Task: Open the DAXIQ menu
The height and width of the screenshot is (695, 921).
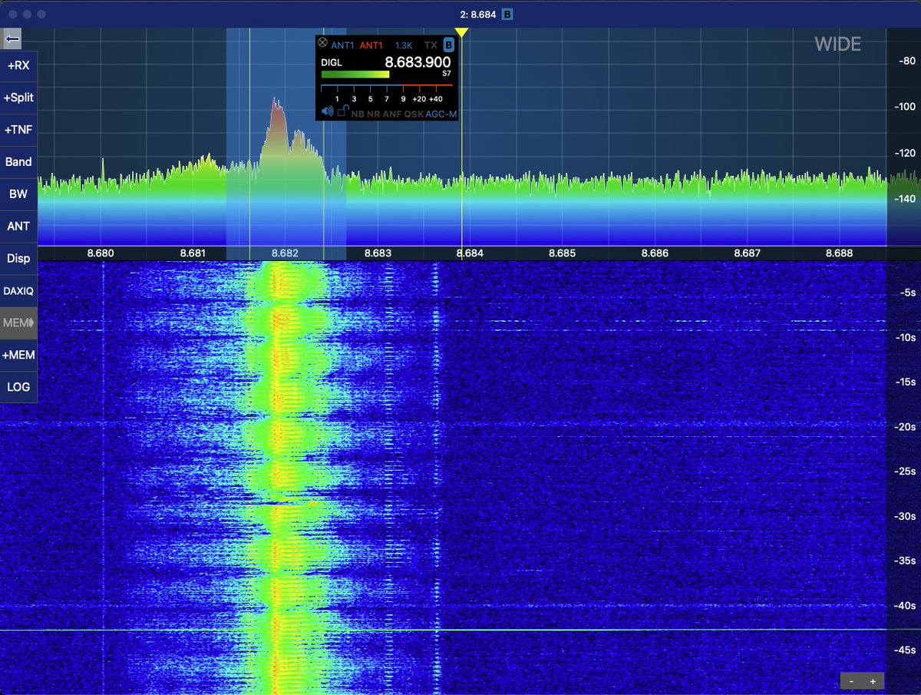Action: point(18,290)
